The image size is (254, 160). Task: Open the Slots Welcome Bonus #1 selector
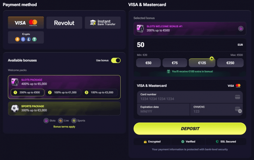(190, 29)
